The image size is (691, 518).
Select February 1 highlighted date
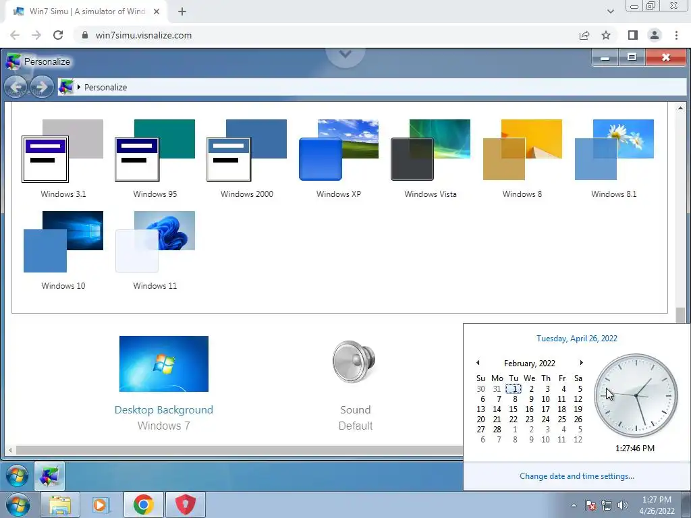(514, 389)
